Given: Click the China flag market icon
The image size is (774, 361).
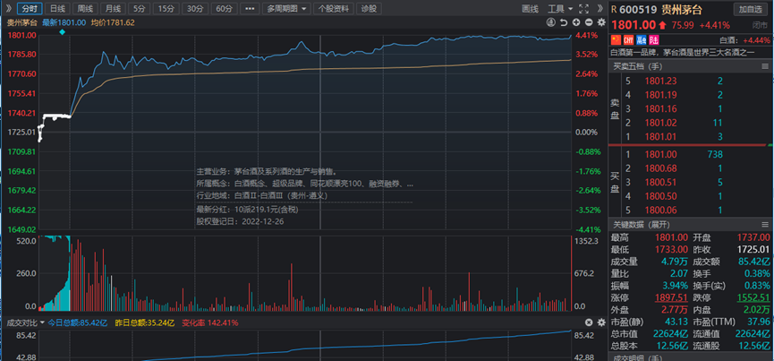Looking at the screenshot, I should 616,40.
